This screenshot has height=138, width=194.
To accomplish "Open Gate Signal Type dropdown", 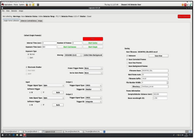I will pos(54,98).
